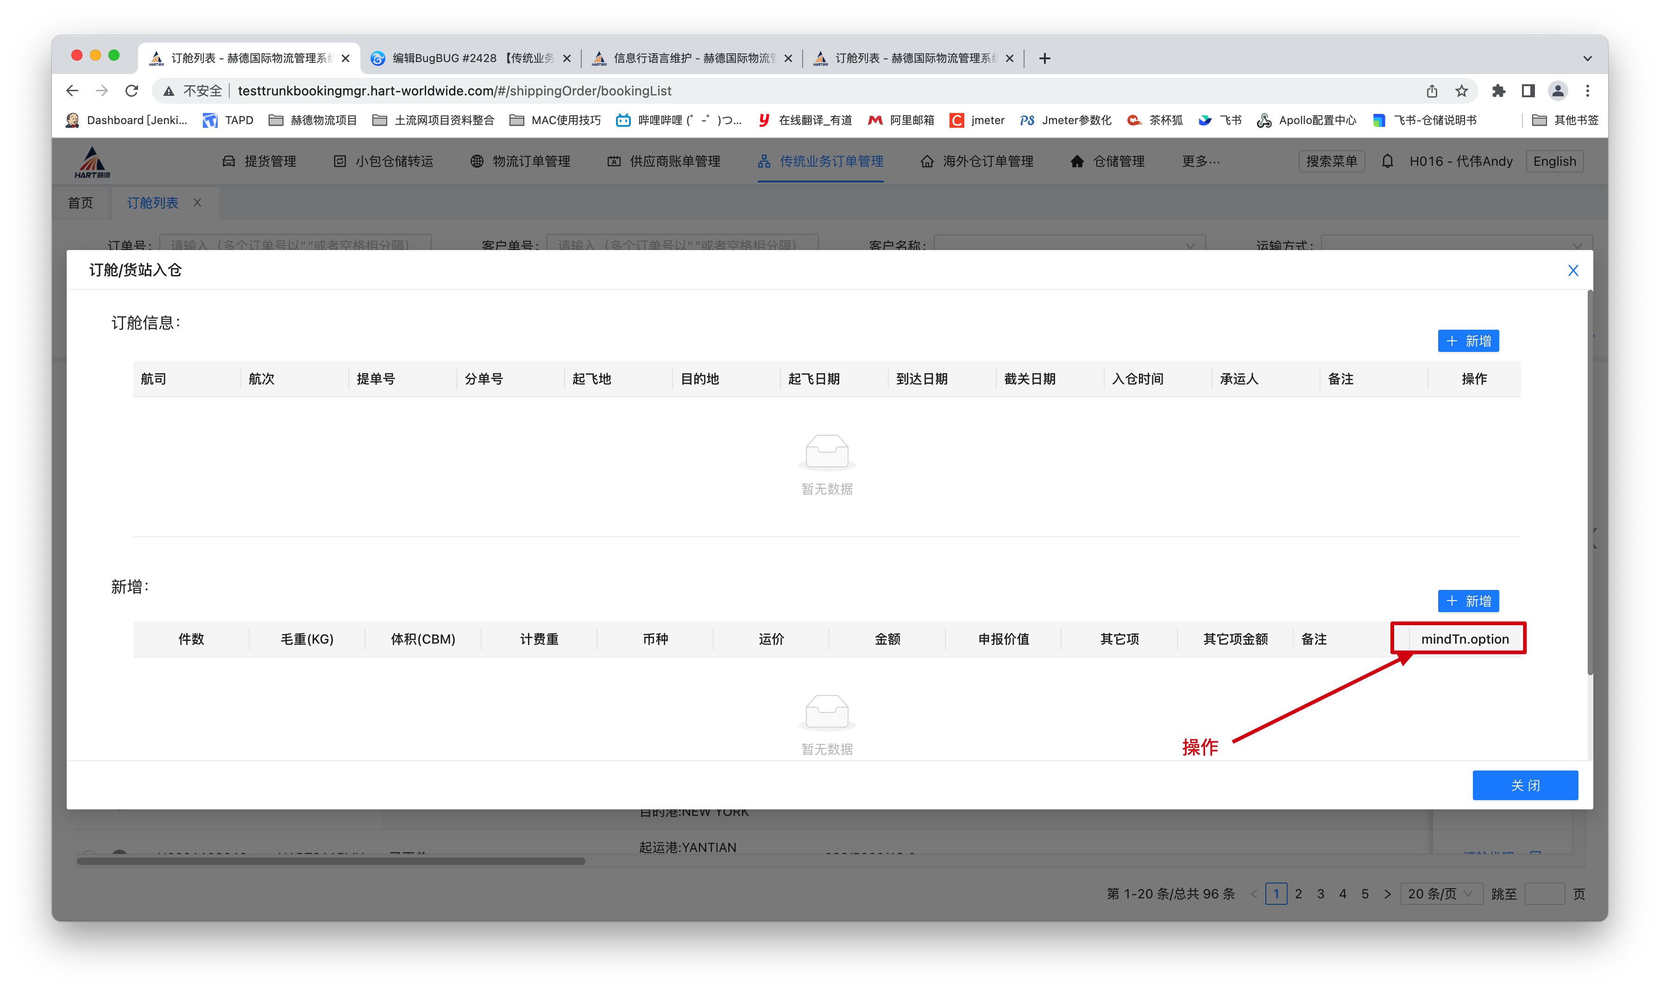Image resolution: width=1660 pixels, height=990 pixels.
Task: Open Chrome extensions puzzle icon
Action: (x=1498, y=91)
